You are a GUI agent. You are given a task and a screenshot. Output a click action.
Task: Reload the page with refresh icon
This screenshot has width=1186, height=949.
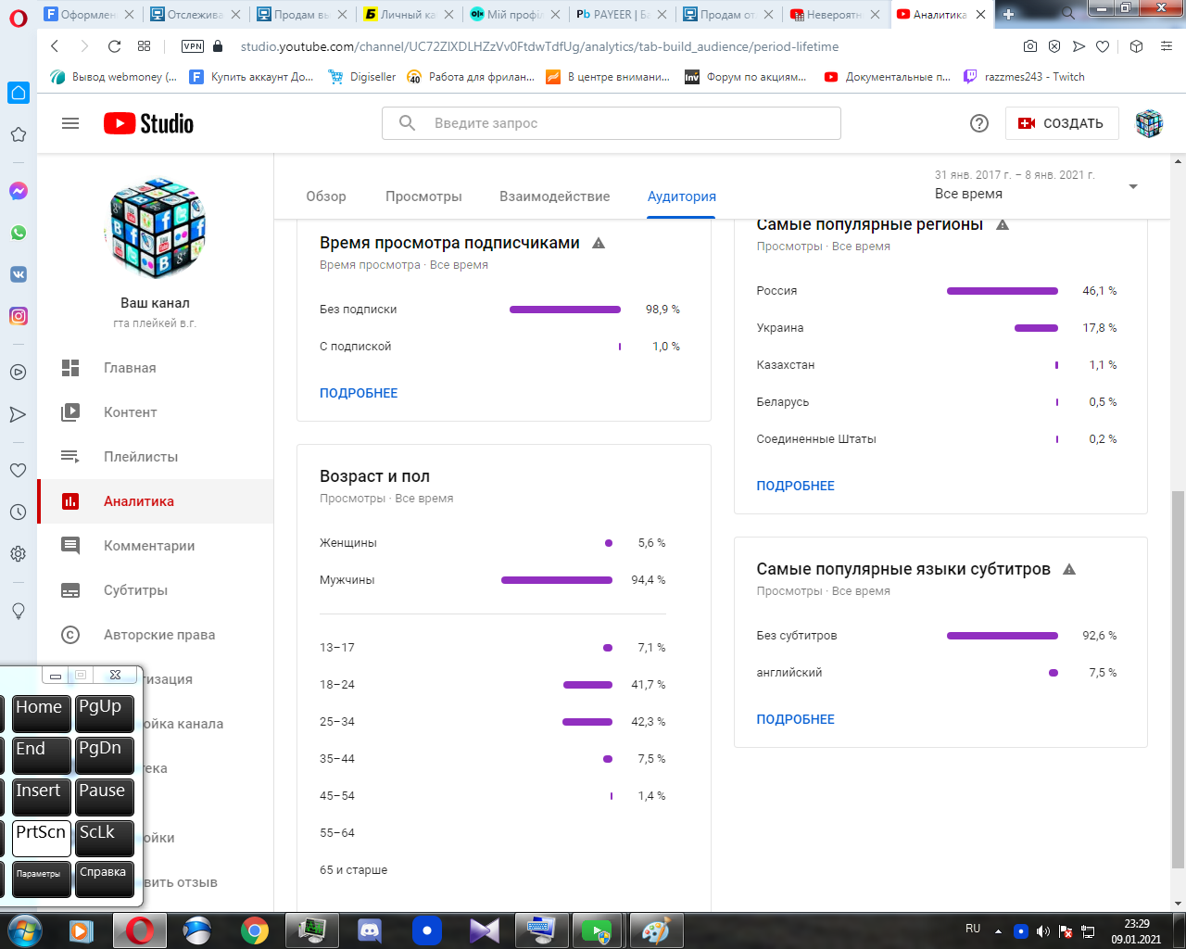point(114,46)
